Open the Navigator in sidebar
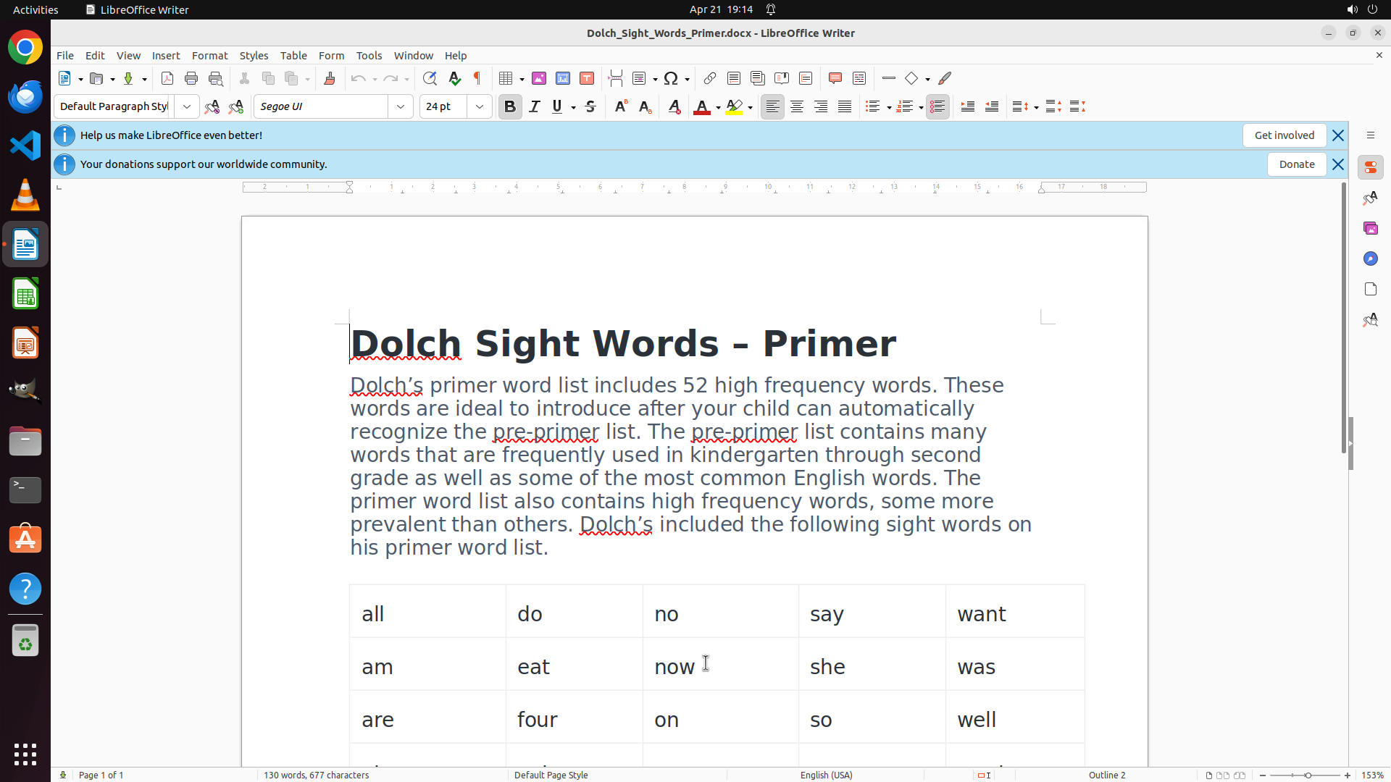Viewport: 1391px width, 782px height. (1370, 258)
